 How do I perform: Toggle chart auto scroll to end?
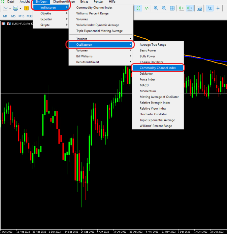pos(182,8)
